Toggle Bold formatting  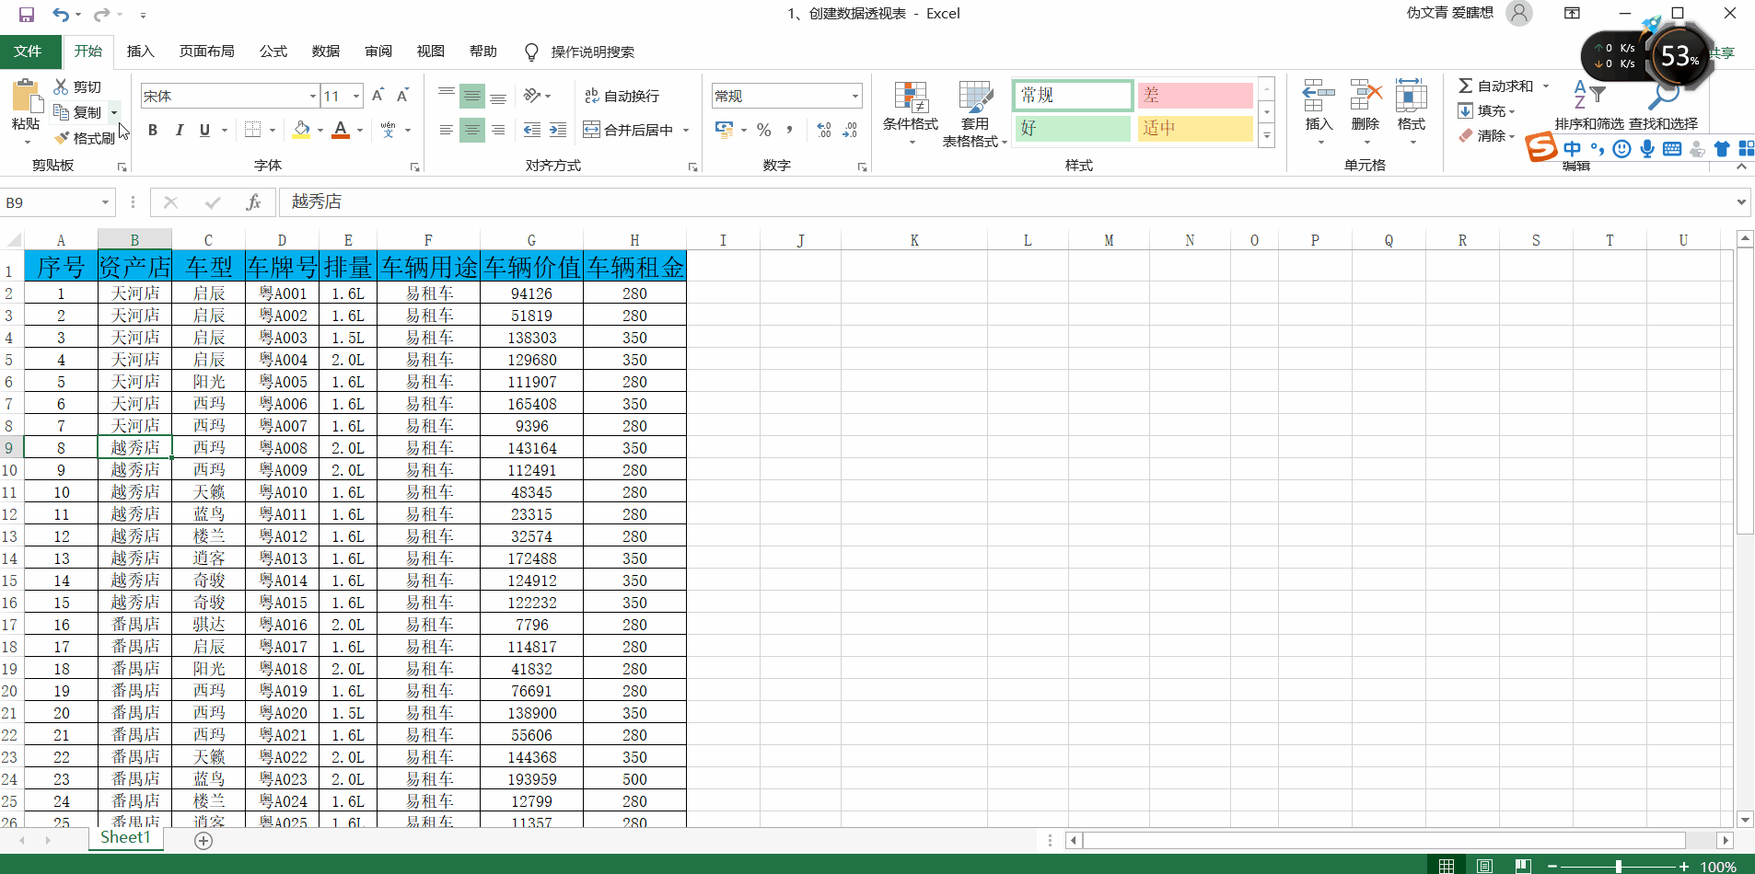click(153, 130)
